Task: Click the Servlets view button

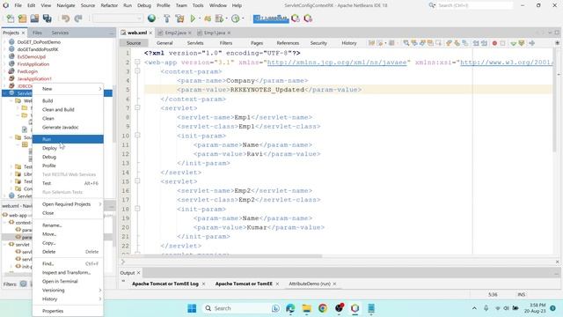Action: pyautogui.click(x=195, y=43)
